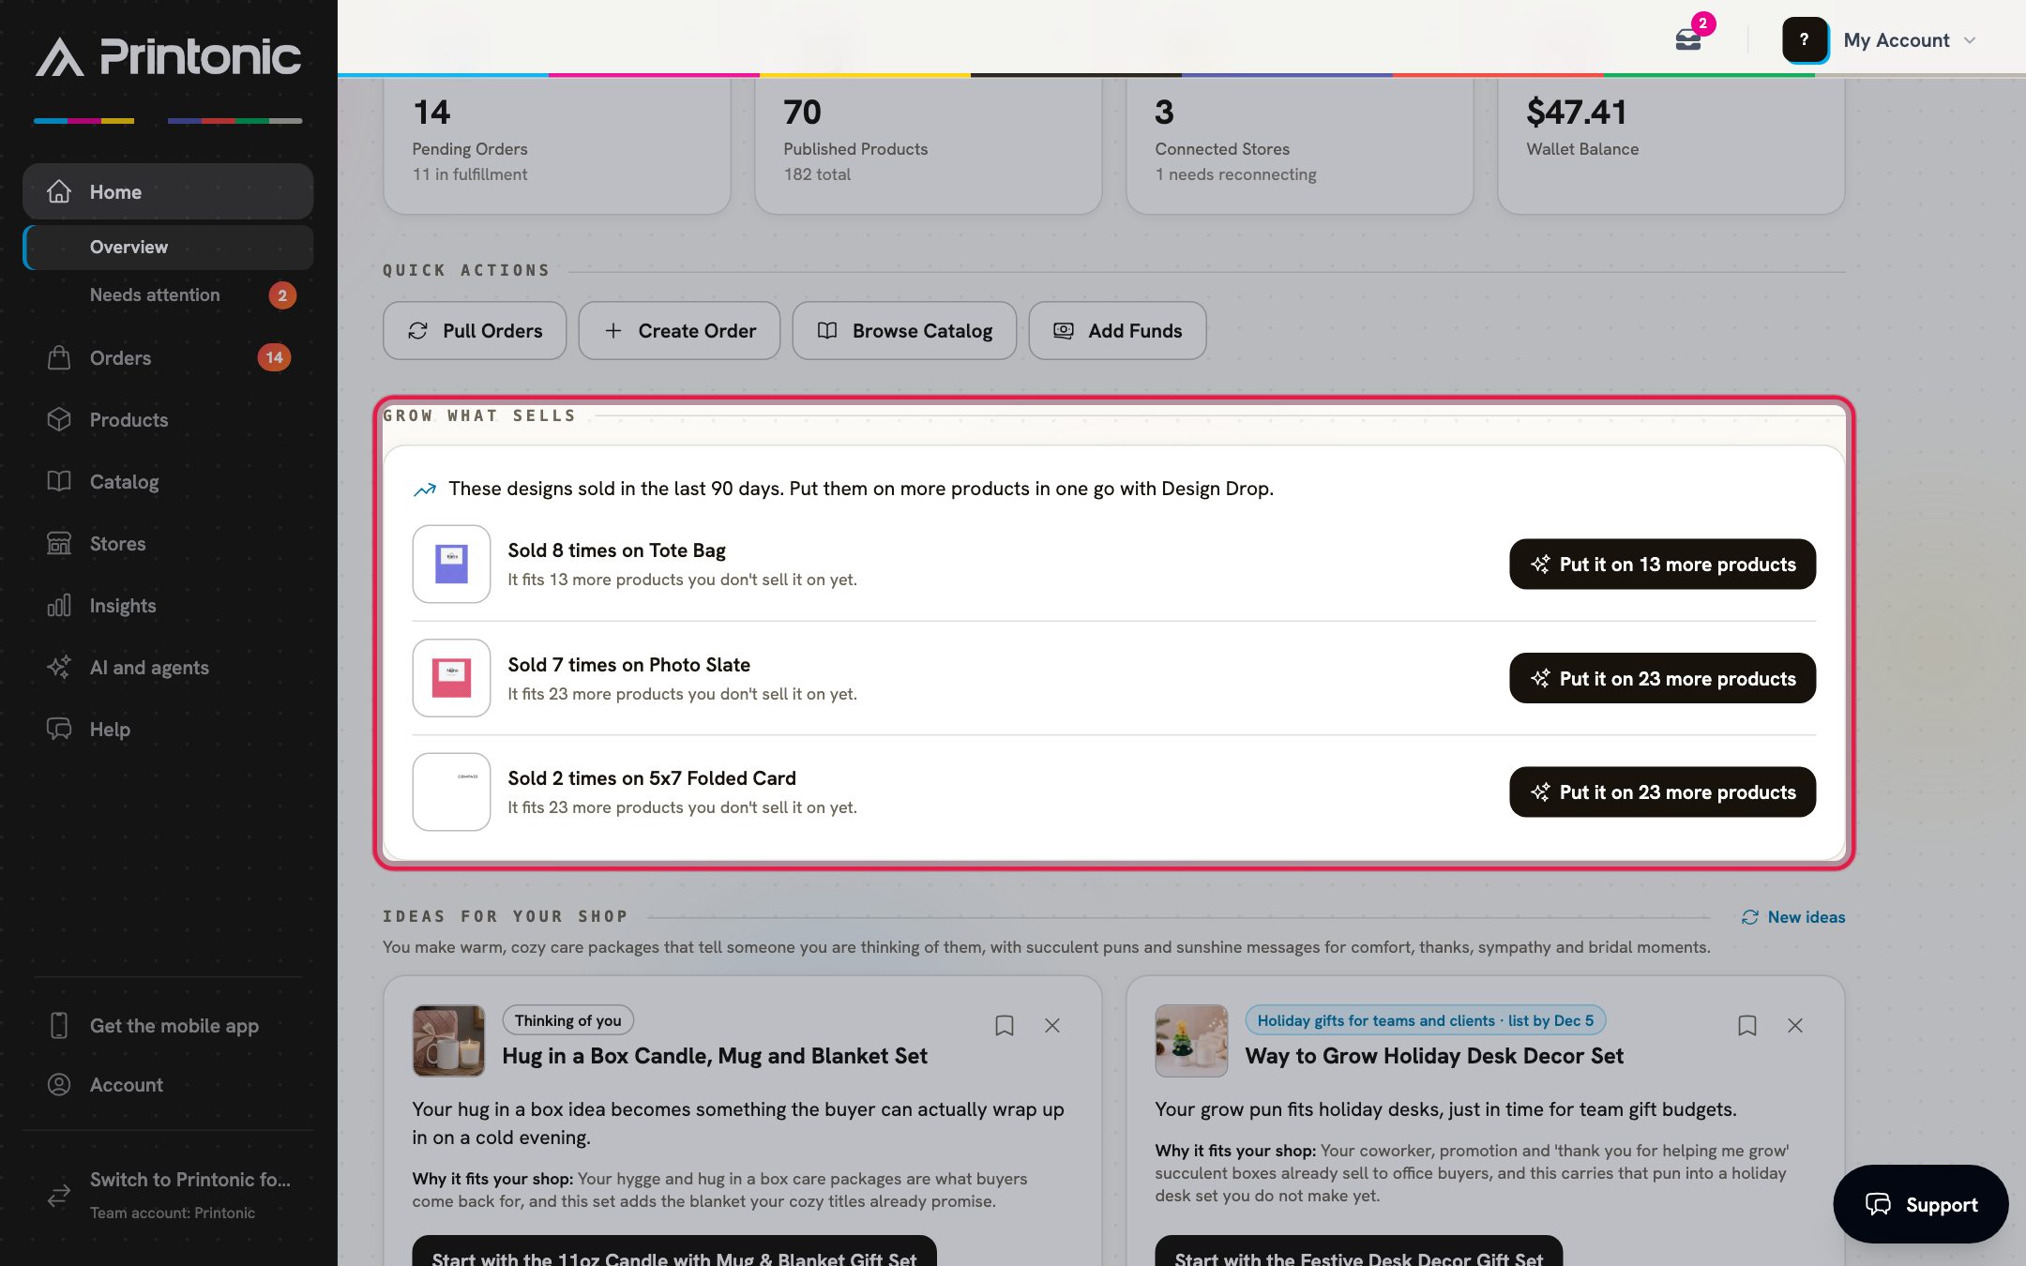
Task: Bookmark the Holiday Desk Decor idea
Action: click(x=1747, y=1025)
